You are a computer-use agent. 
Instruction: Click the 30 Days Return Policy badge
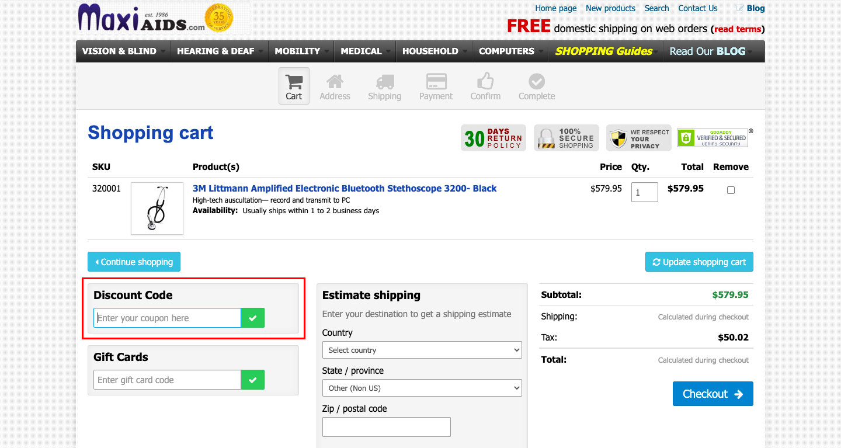tap(494, 138)
